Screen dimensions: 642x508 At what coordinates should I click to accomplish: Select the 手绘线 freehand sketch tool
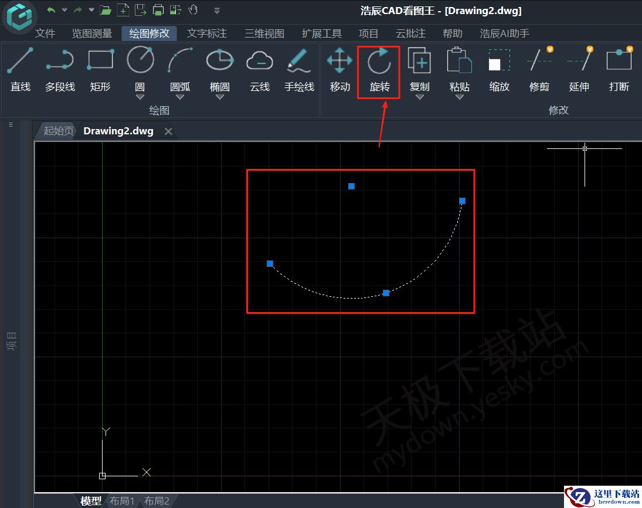click(x=299, y=69)
